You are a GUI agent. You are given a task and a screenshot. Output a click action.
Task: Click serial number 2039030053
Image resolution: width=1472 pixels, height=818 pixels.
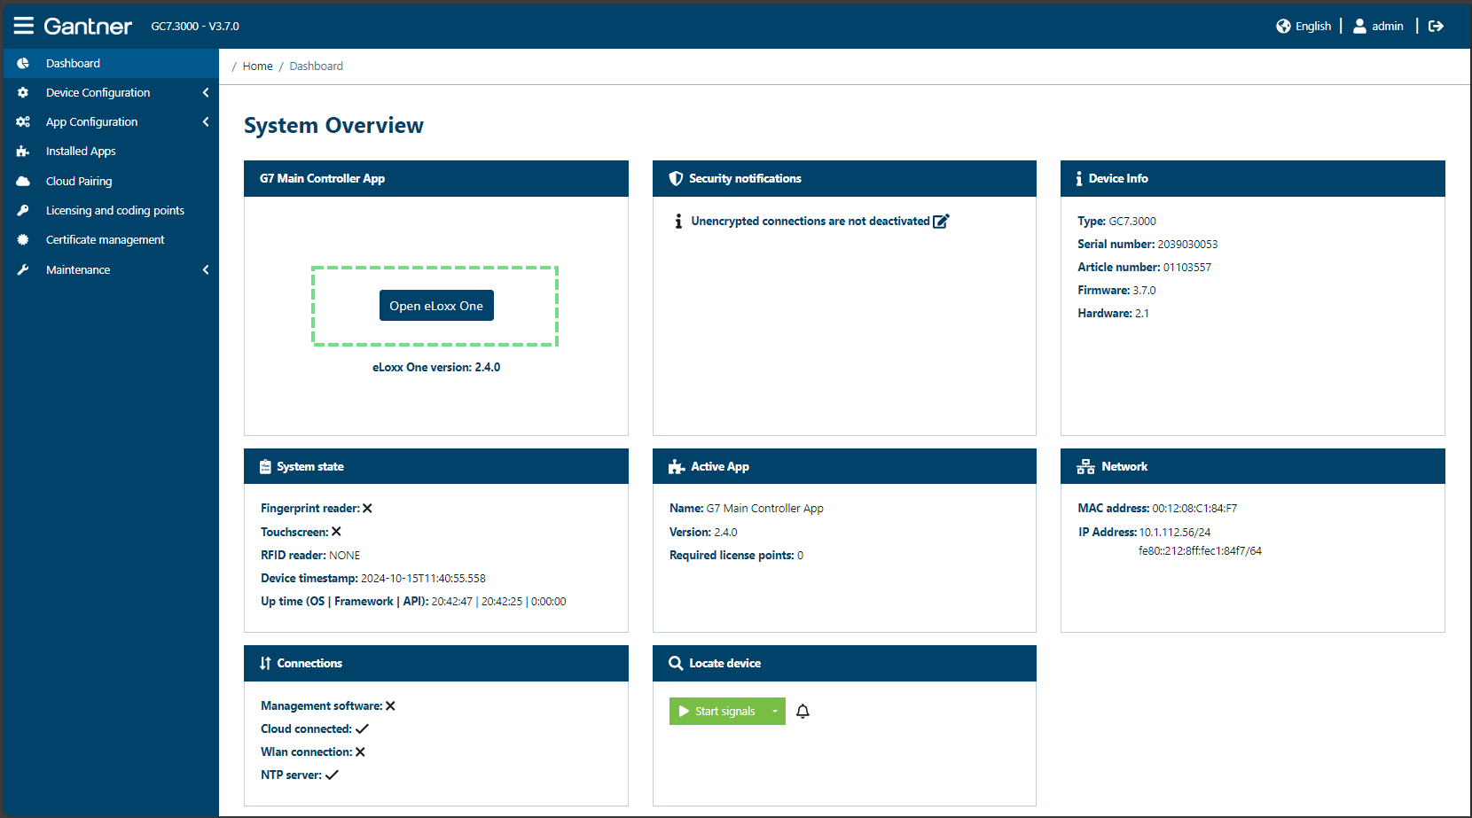coord(1187,244)
